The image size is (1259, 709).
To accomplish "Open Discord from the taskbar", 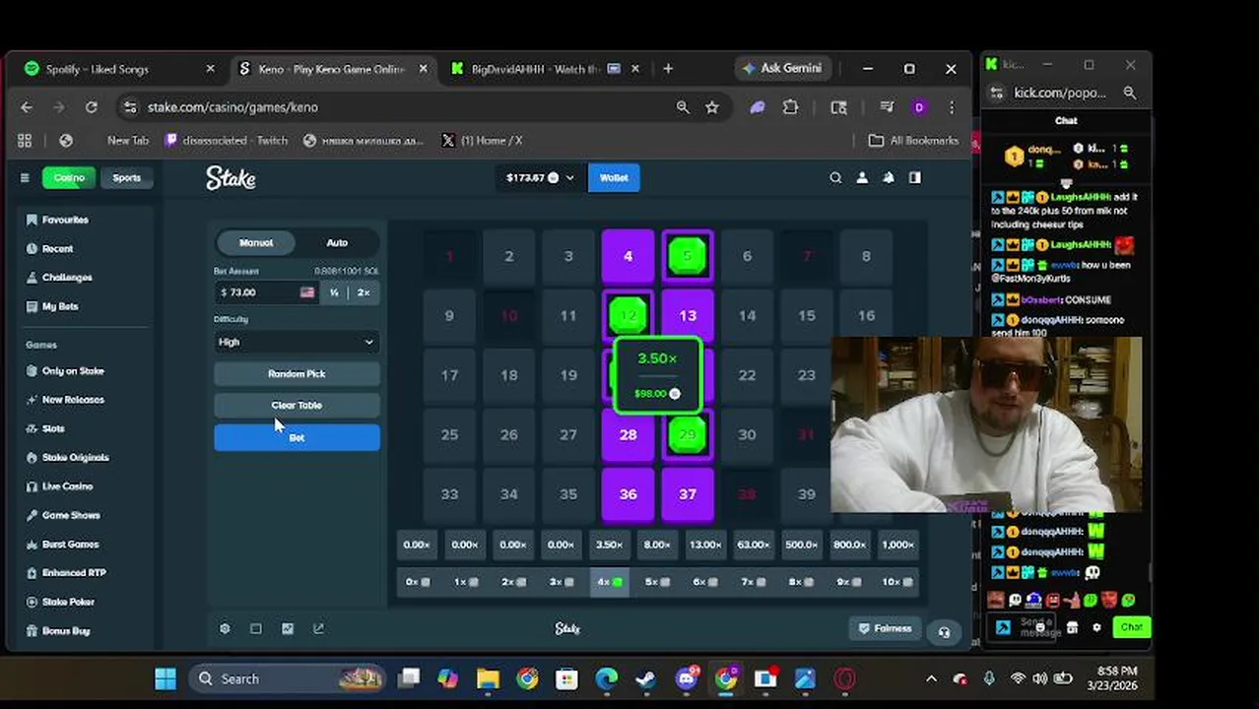I will pyautogui.click(x=686, y=678).
